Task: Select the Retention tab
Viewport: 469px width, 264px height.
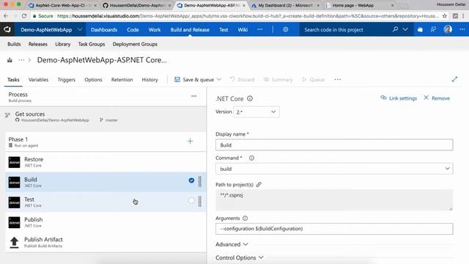Action: pos(122,80)
